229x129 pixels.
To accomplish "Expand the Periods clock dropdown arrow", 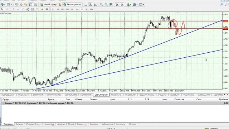I will click(137, 5).
